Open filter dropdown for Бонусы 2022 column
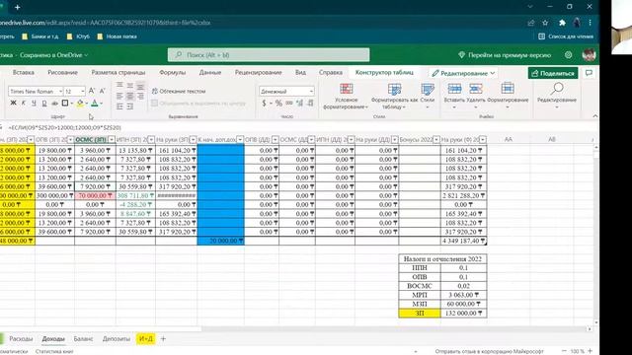Image resolution: width=632 pixels, height=355 pixels. pos(436,139)
